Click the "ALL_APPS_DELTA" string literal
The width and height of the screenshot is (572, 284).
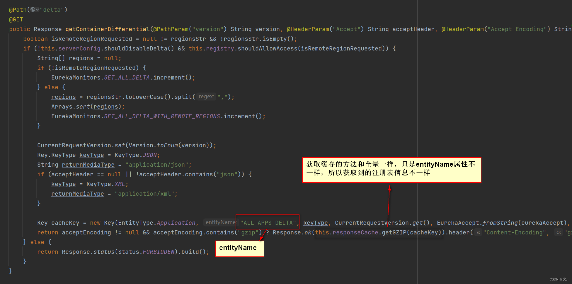pyautogui.click(x=268, y=223)
